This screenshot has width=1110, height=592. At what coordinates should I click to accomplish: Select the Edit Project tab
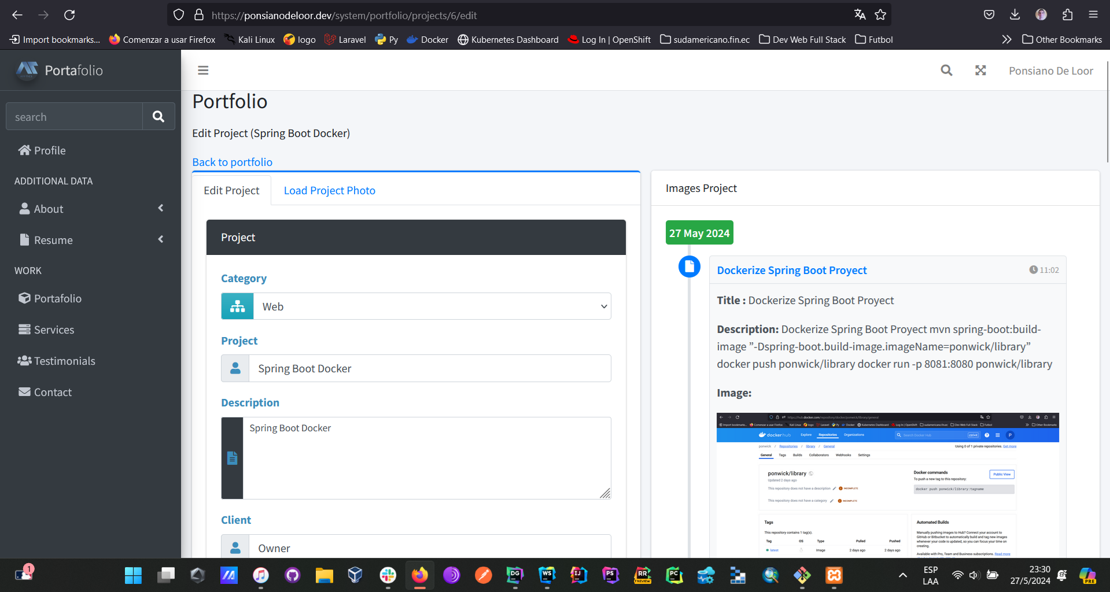[231, 191]
